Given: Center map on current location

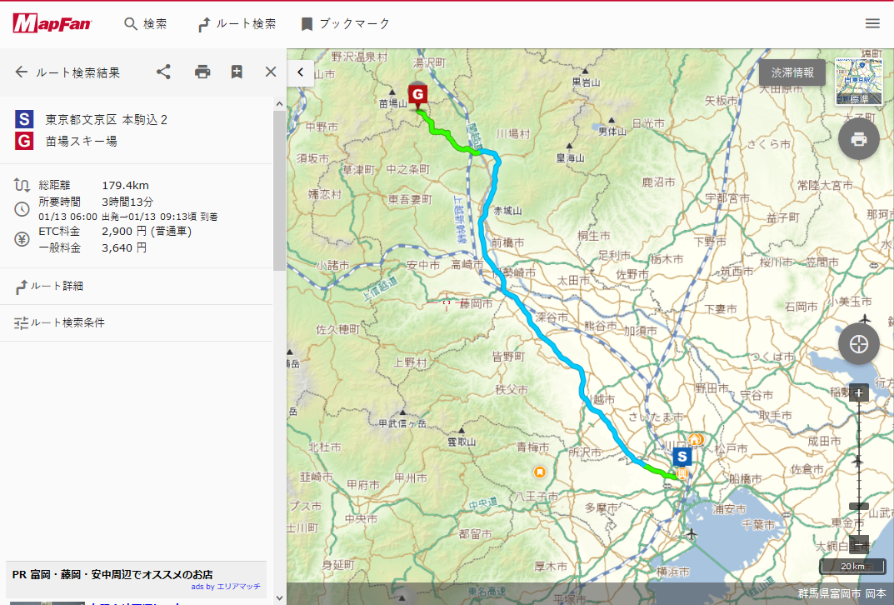Looking at the screenshot, I should point(859,344).
